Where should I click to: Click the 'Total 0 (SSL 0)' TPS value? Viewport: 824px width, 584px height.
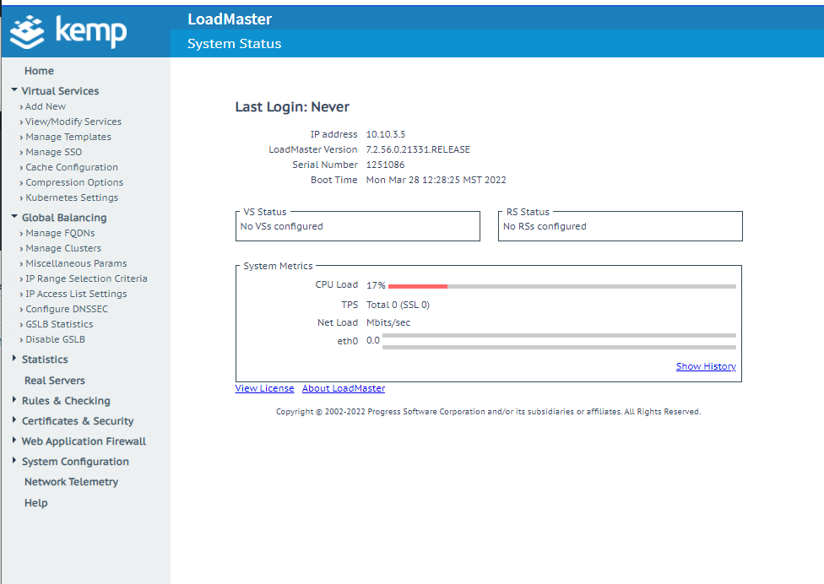click(x=398, y=306)
